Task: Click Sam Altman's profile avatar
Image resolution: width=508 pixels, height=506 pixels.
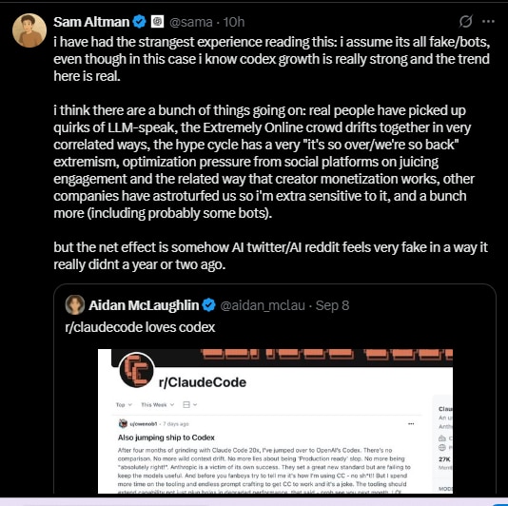Action: [x=29, y=30]
